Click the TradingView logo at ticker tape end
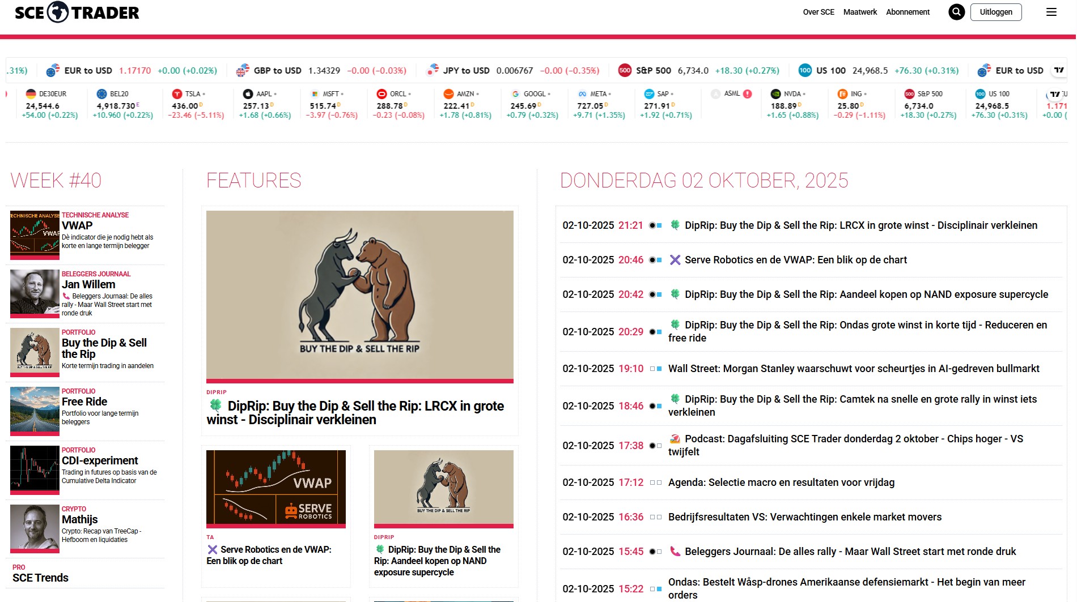Viewport: 1077px width, 602px height. point(1058,70)
